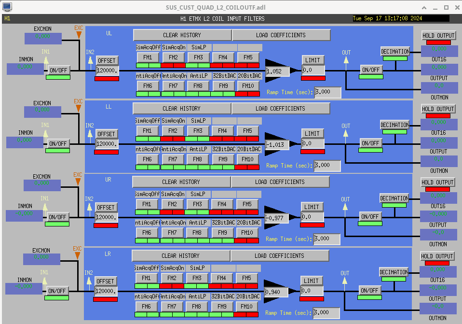Viewport: 462px width, 324px height.
Task: Edit the LL gain value -1.013
Action: point(276,145)
